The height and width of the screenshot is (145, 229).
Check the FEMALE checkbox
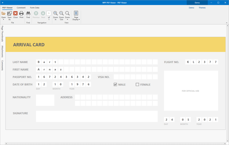coord(137,84)
